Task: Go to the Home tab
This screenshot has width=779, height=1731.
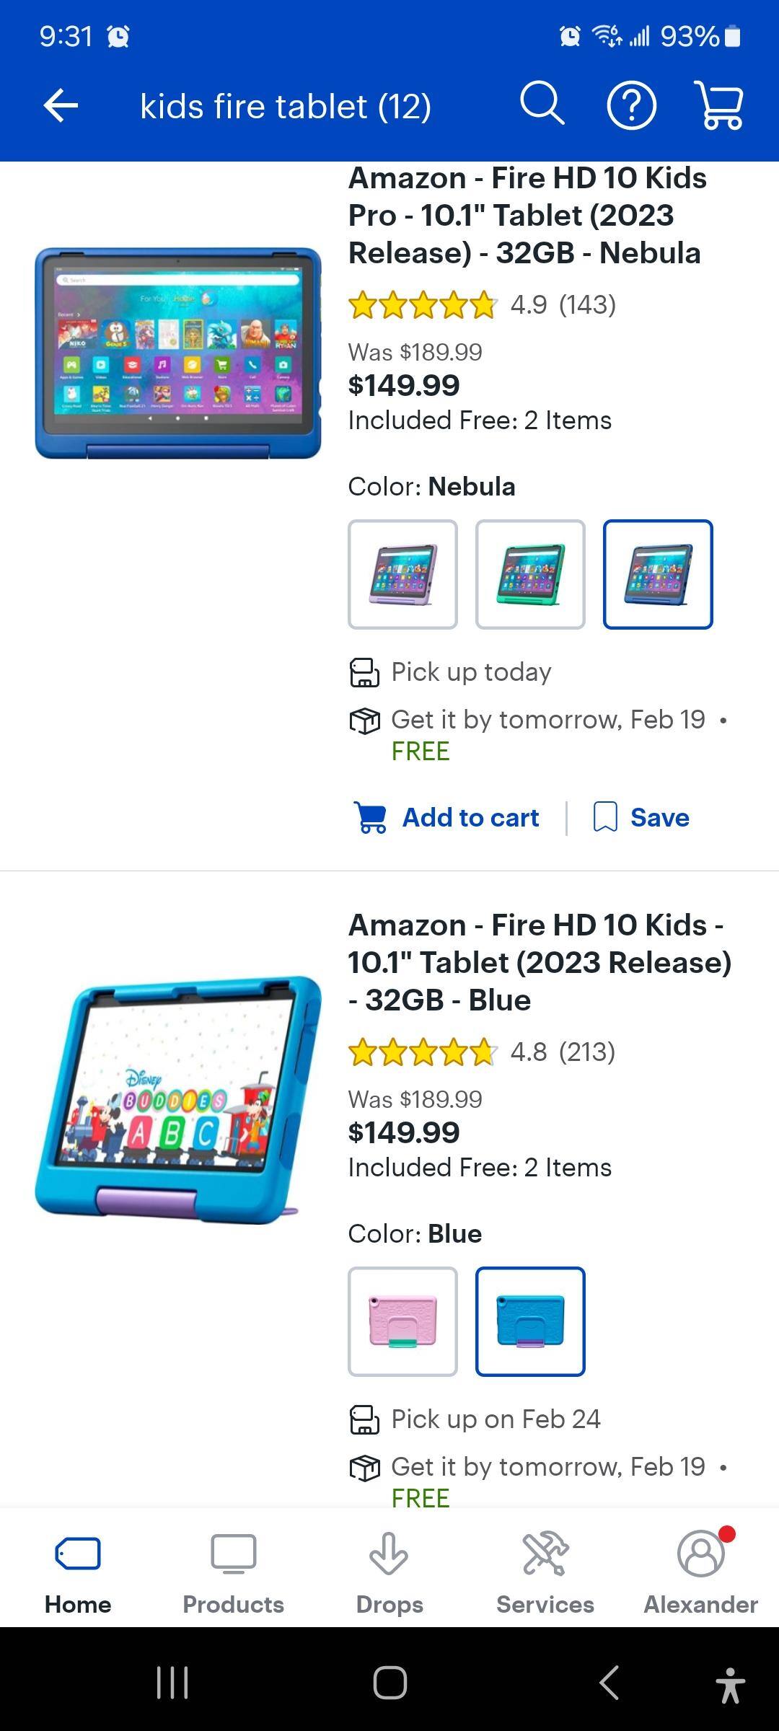Action: [78, 1572]
